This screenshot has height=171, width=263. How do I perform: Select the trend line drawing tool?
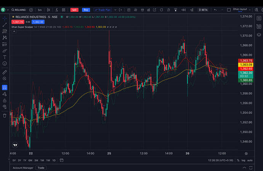[5, 25]
